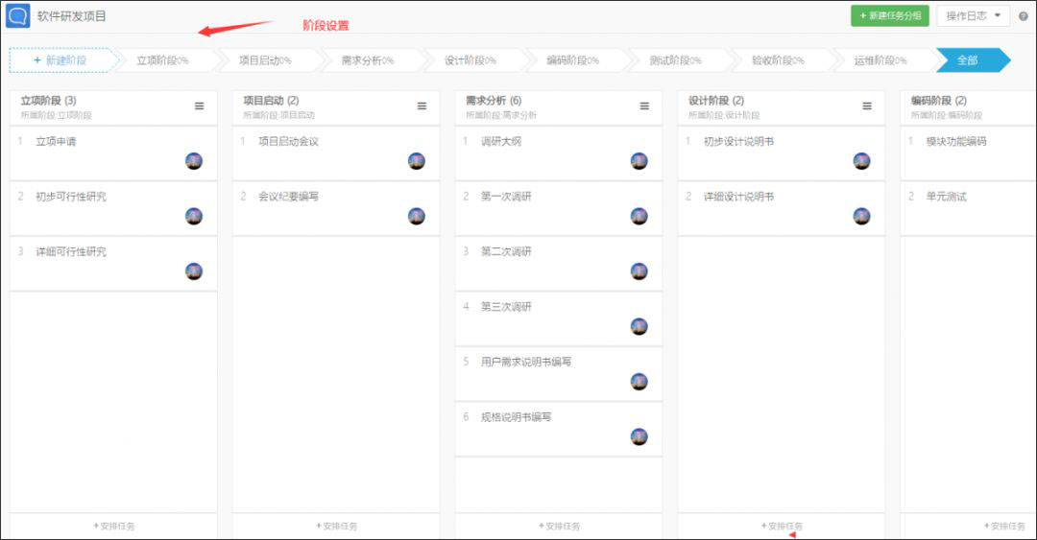The width and height of the screenshot is (1037, 540).
Task: Switch to the 测试阶段 stage tab
Action: pyautogui.click(x=675, y=60)
